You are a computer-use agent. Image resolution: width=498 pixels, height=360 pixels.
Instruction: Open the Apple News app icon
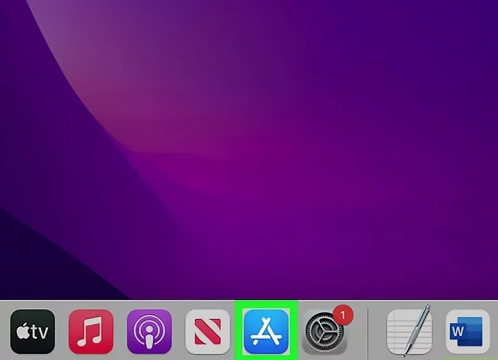[x=208, y=331]
